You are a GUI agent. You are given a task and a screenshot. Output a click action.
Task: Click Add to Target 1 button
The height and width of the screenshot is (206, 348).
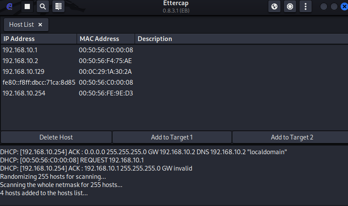pyautogui.click(x=172, y=137)
